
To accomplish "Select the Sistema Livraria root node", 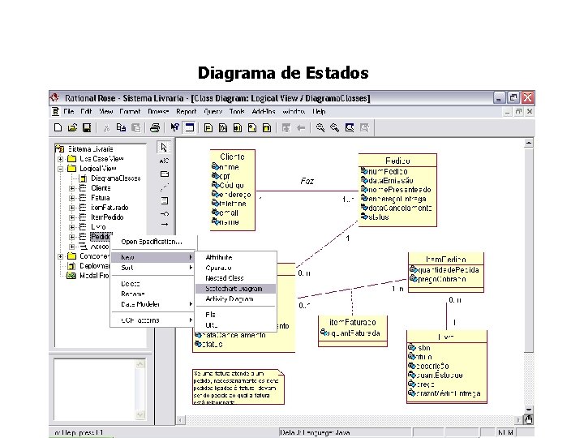I will pyautogui.click(x=91, y=149).
